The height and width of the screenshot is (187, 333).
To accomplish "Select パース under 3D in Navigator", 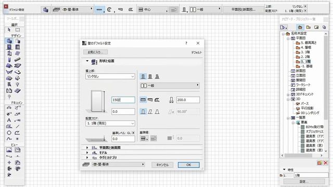I will pyautogui.click(x=305, y=103).
